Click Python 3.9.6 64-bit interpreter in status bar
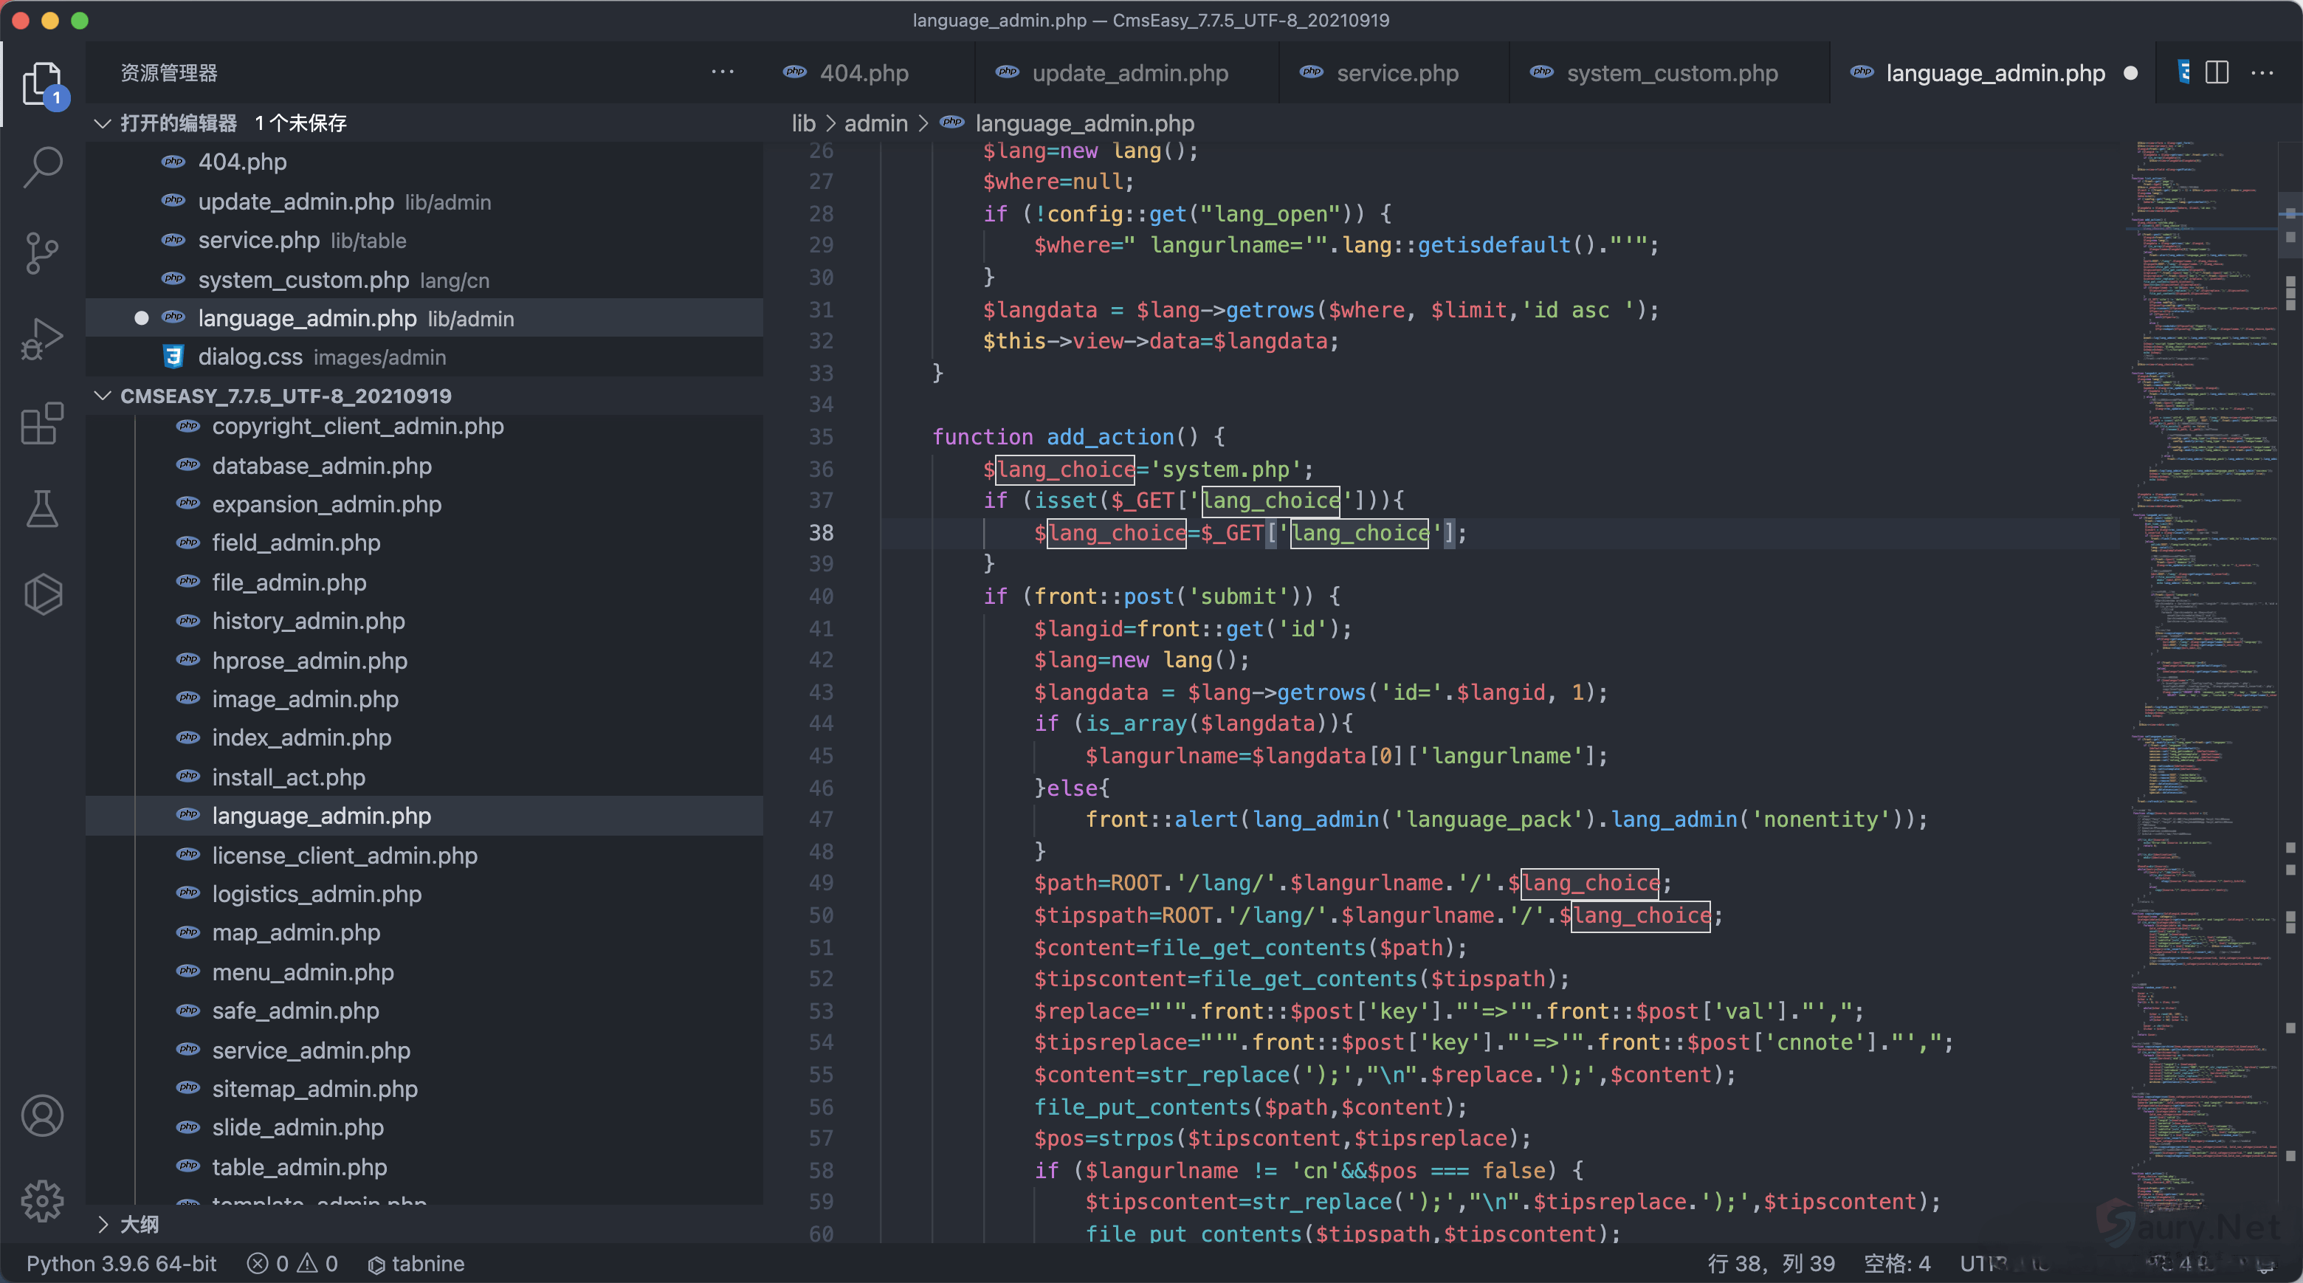This screenshot has width=2303, height=1283. (x=121, y=1263)
